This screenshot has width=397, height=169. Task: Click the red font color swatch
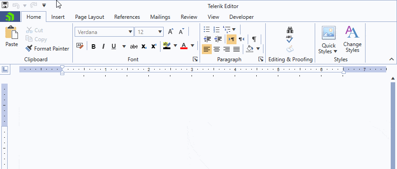(x=184, y=46)
